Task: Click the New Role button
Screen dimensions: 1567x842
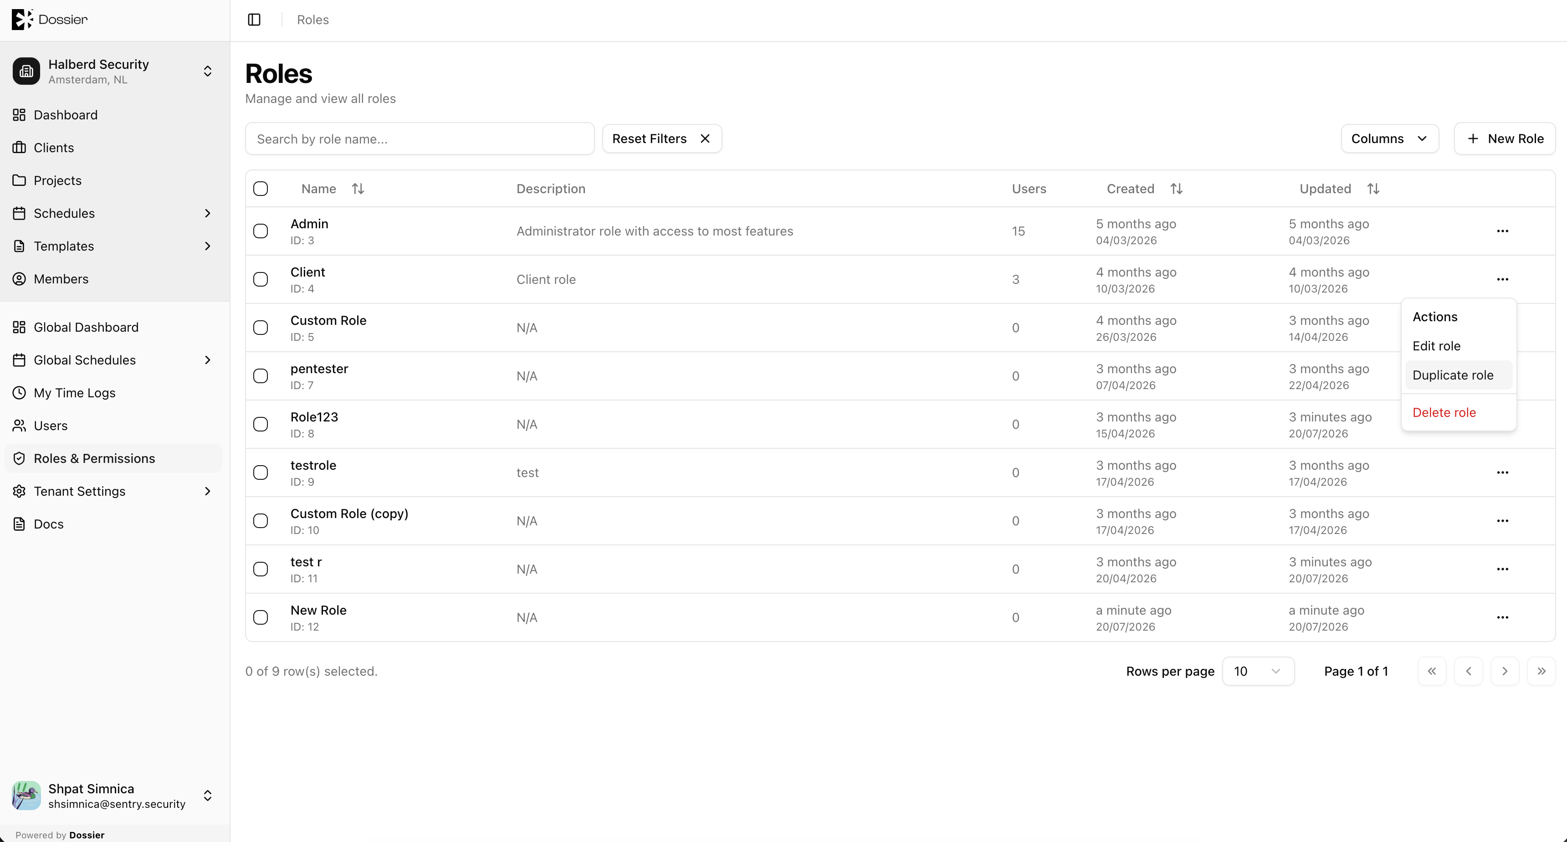Action: point(1504,139)
